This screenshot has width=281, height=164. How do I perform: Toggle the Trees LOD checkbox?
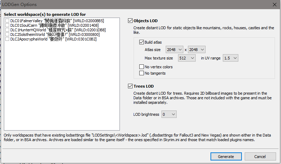tap(130, 86)
